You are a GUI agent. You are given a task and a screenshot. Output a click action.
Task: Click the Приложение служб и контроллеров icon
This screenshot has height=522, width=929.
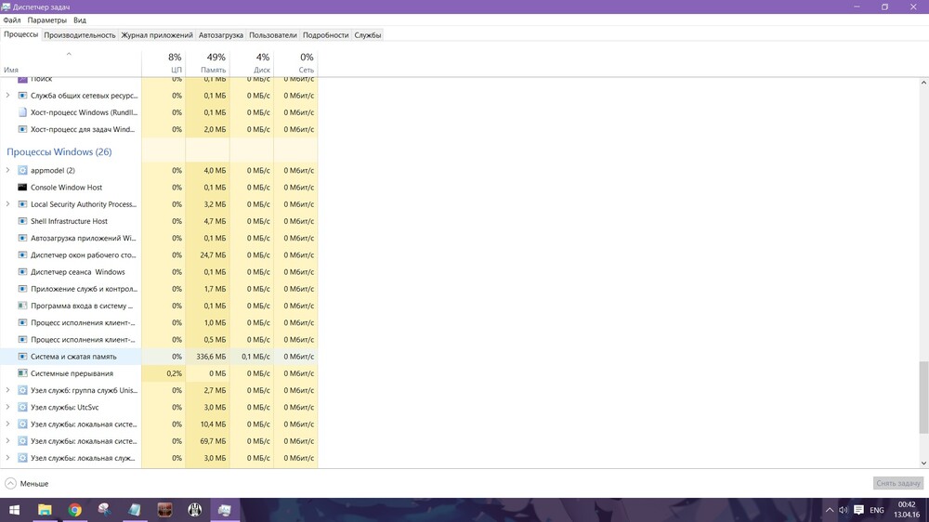22,289
